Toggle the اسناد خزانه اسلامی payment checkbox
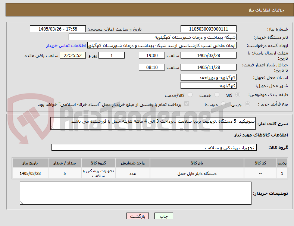Screen dimensions: 294x226 (x=187, y=104)
